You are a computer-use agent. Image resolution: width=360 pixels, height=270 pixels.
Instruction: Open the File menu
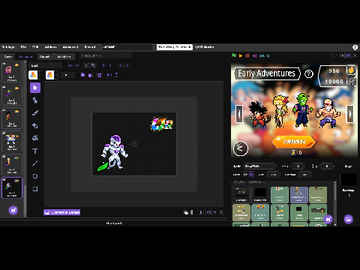[x=23, y=47]
